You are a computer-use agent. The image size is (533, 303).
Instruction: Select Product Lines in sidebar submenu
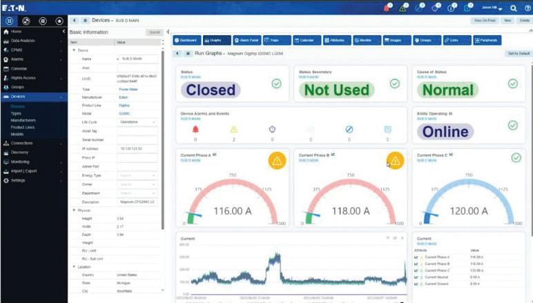pos(22,127)
